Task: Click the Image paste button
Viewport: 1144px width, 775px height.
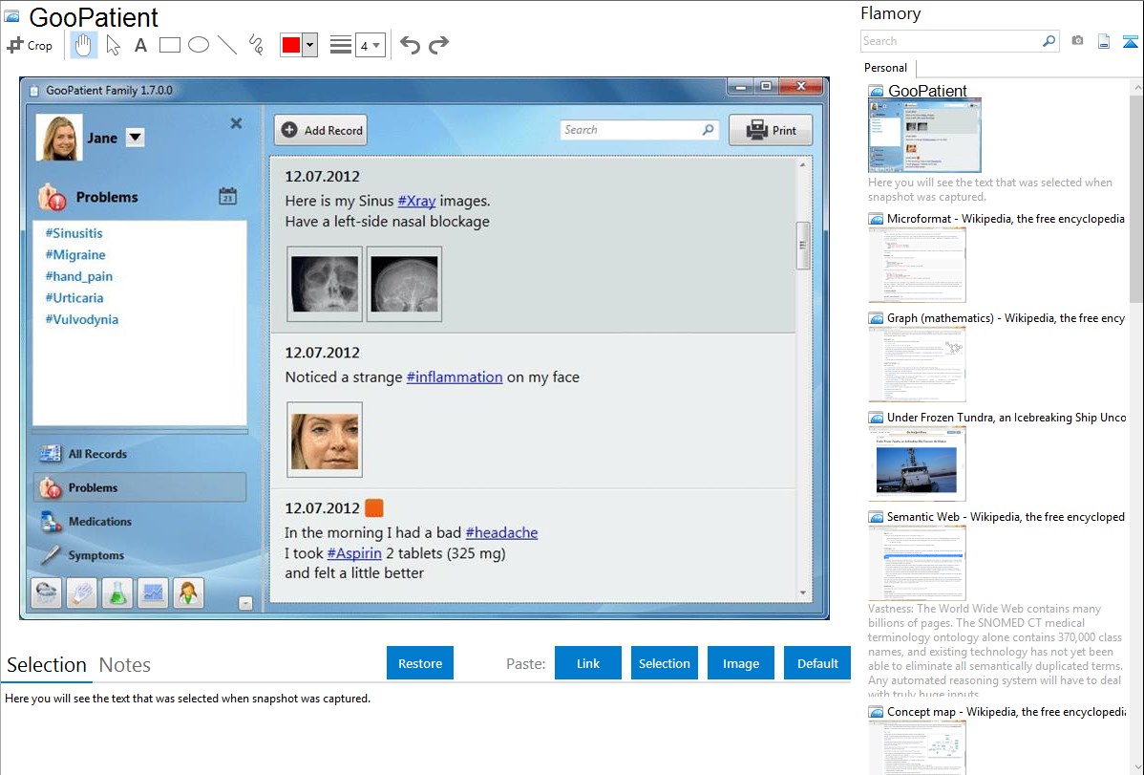Action: click(740, 663)
